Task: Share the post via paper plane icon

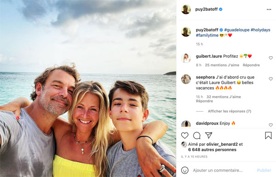Action: (x=208, y=135)
